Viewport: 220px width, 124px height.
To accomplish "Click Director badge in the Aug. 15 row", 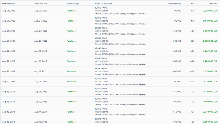I will [142, 95].
